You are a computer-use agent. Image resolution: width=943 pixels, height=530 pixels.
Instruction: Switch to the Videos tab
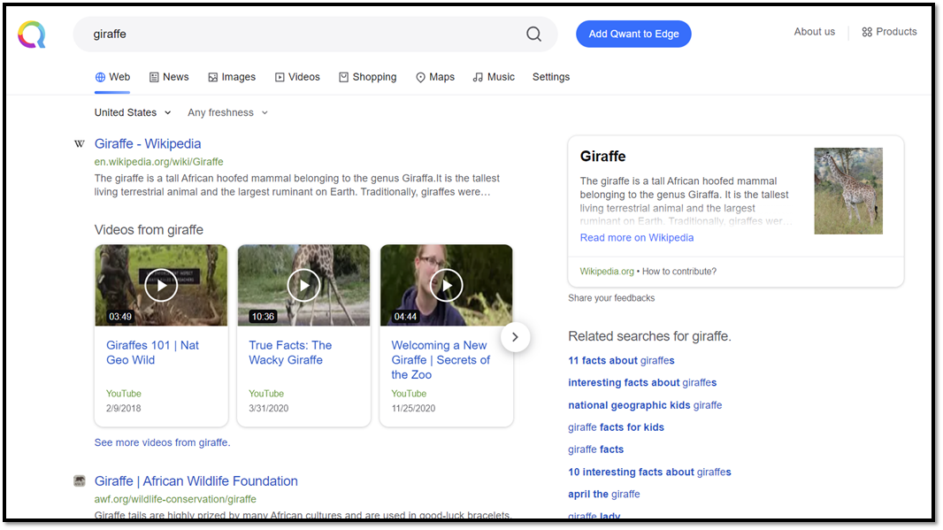[297, 77]
